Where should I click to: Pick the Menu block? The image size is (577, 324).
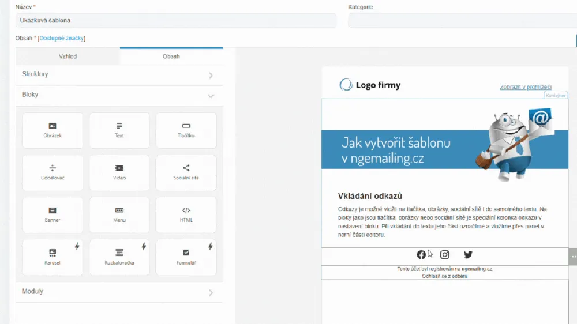pos(119,214)
